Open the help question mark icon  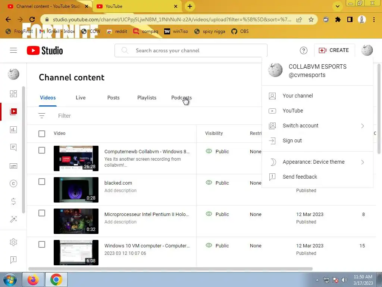[x=303, y=50]
